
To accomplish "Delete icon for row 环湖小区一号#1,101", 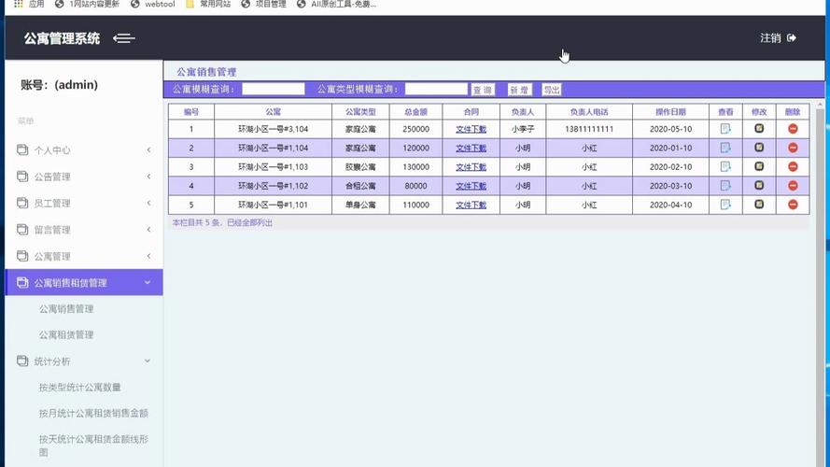I will (x=793, y=205).
